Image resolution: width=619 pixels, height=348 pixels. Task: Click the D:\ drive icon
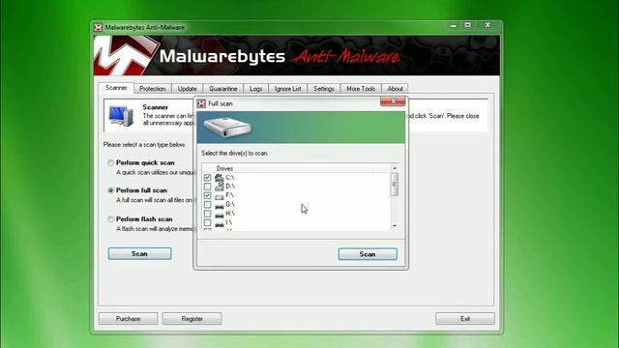point(220,187)
